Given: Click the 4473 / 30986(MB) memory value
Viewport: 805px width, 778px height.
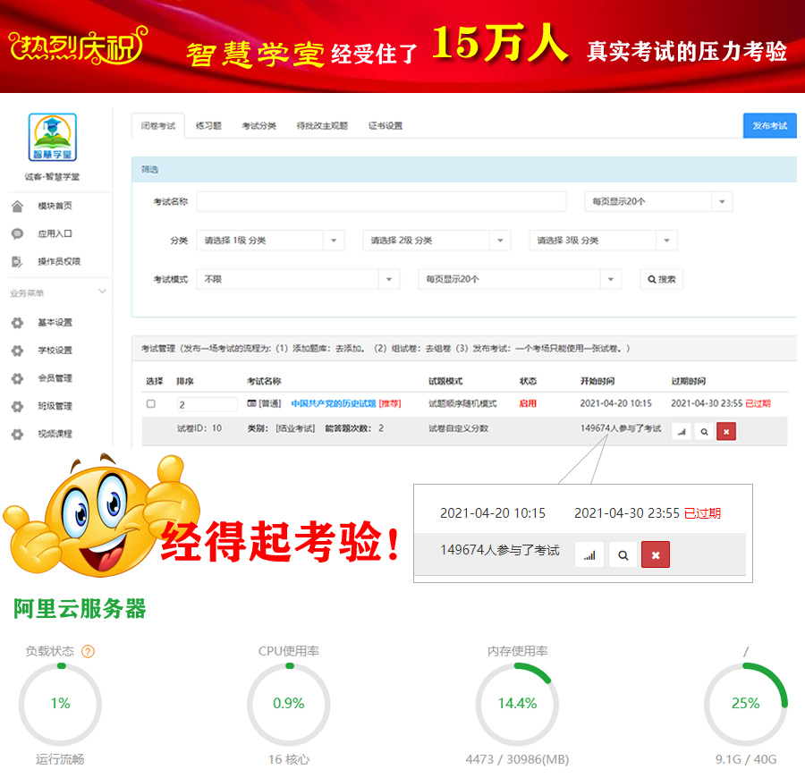Looking at the screenshot, I should [517, 759].
